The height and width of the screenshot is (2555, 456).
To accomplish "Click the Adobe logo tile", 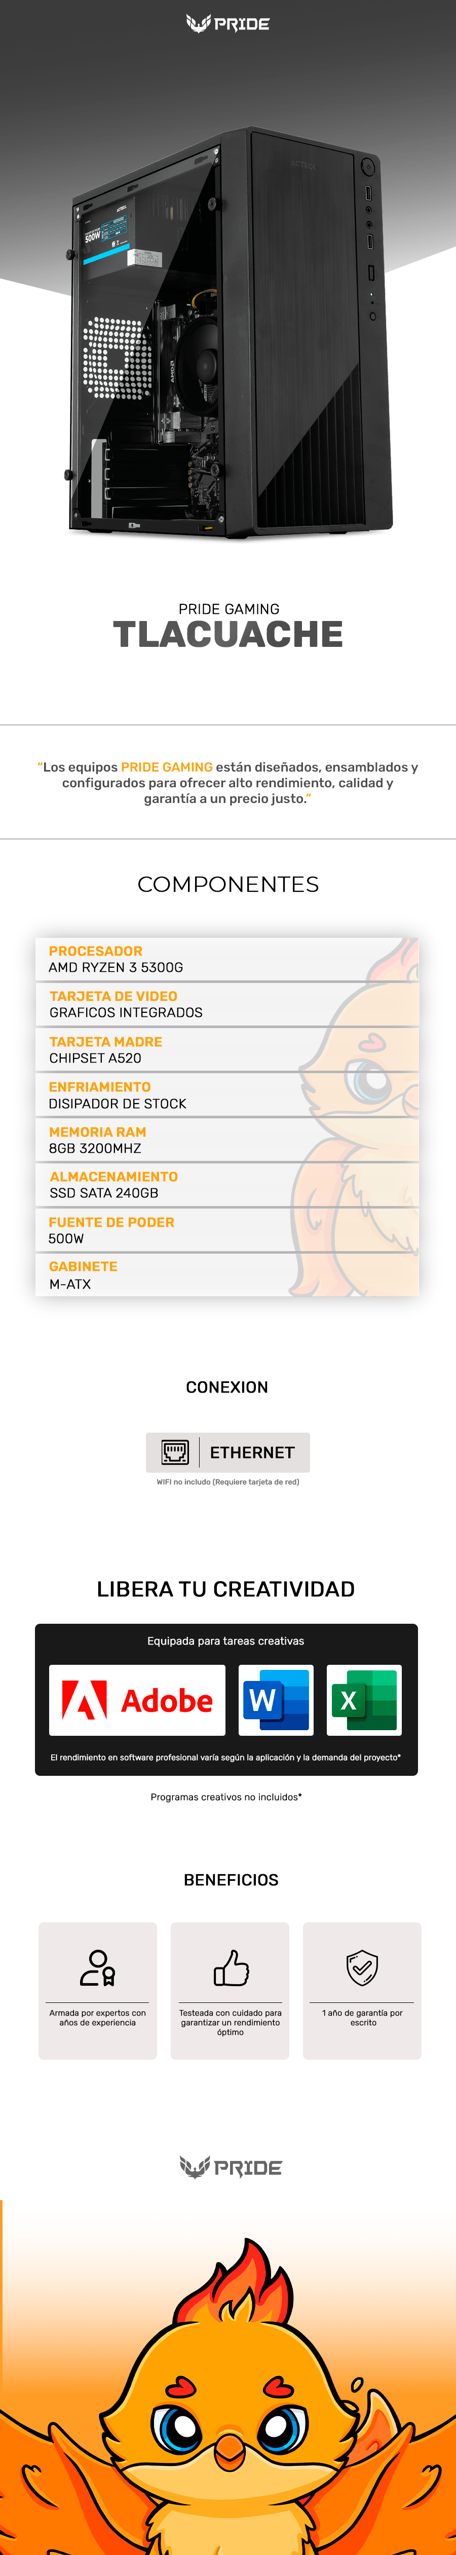I will pyautogui.click(x=137, y=1700).
